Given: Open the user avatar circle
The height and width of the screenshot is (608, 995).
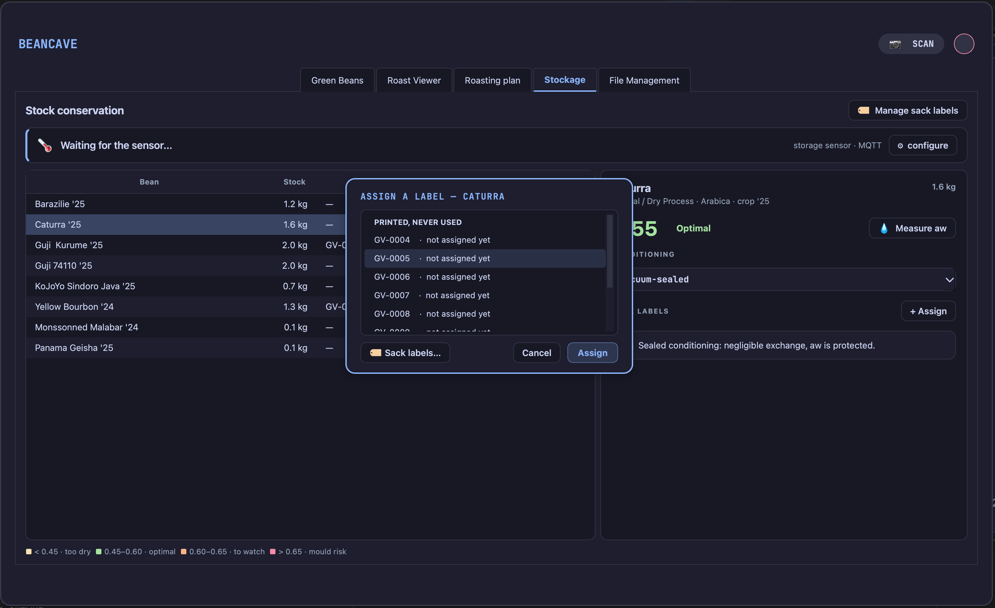Looking at the screenshot, I should (x=964, y=43).
